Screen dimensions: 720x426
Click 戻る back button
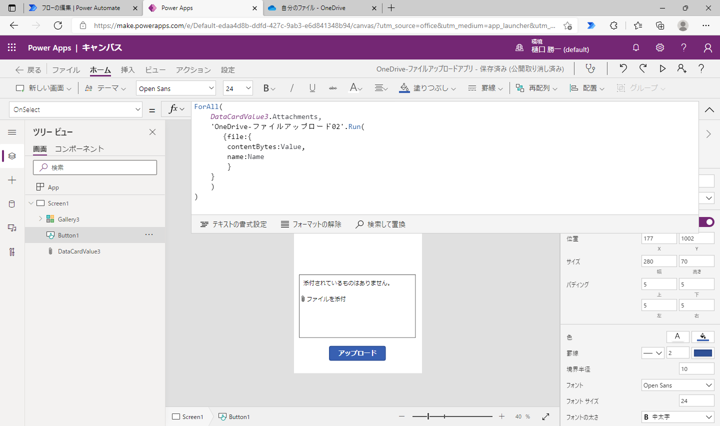click(x=28, y=69)
